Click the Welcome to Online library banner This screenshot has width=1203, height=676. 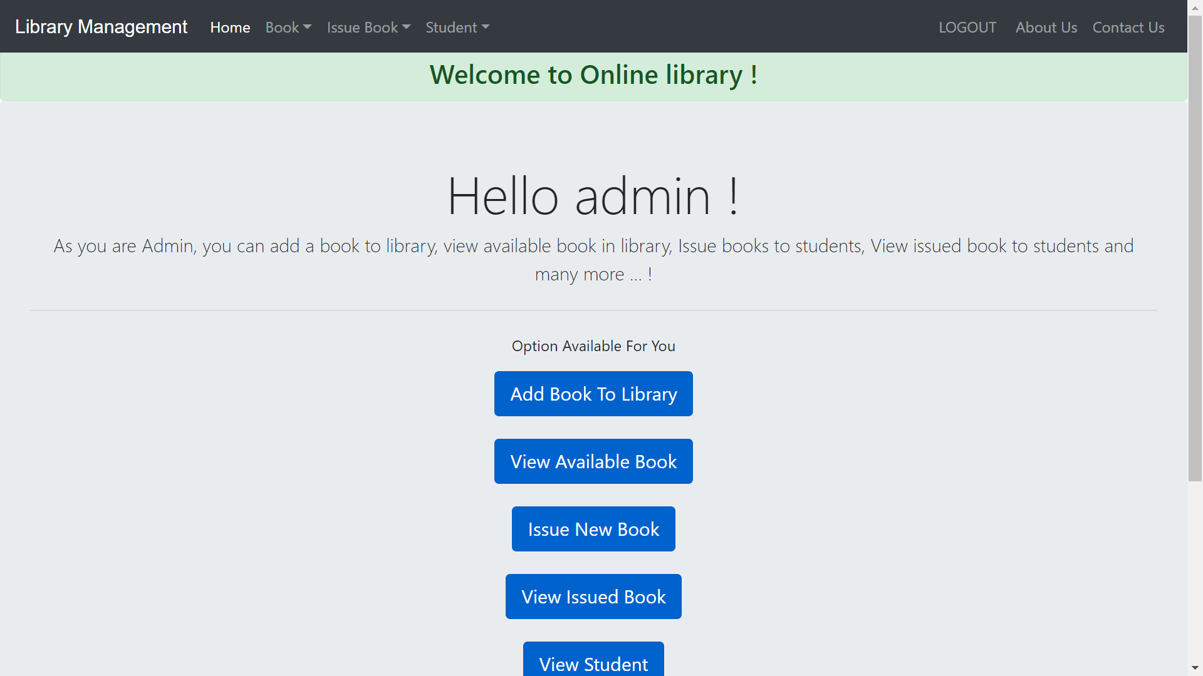[x=593, y=75]
